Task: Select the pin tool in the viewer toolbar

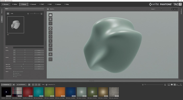Action: 50,45
